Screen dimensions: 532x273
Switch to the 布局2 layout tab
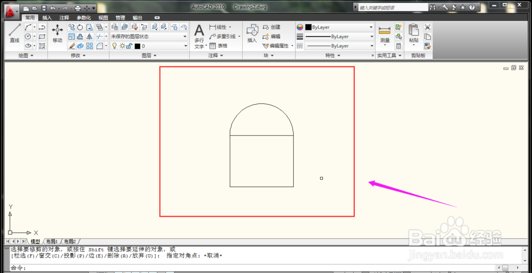[x=70, y=242]
